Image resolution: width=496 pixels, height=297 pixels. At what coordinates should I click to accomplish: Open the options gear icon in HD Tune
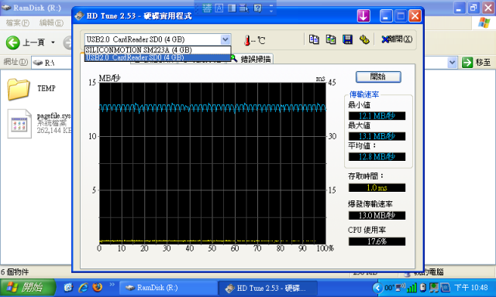364,39
